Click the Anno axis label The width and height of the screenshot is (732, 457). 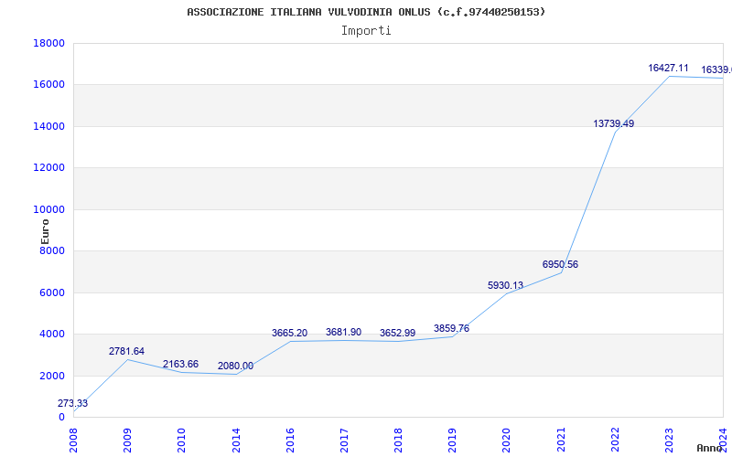[710, 448]
